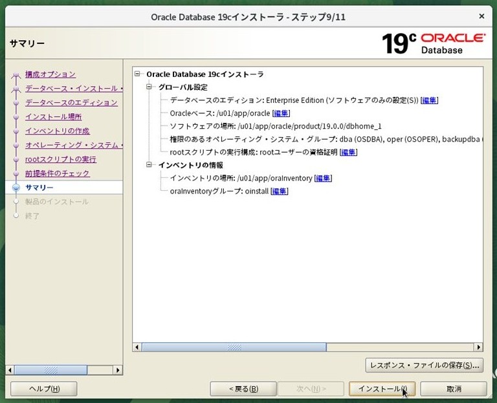This screenshot has width=497, height=403.
Task: Go back with the 戻る button
Action: coord(243,389)
